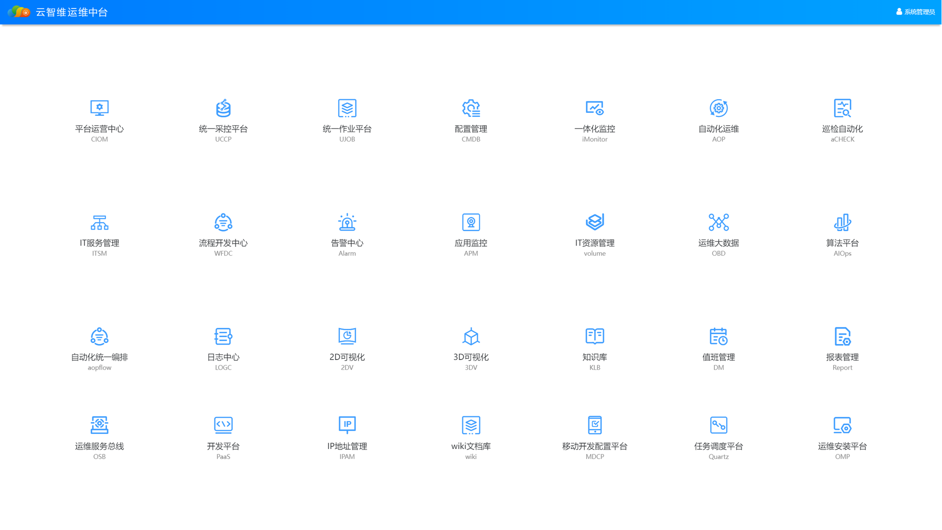The width and height of the screenshot is (942, 530).
Task: Launch the 3D可视化 cube icon
Action: click(x=471, y=336)
